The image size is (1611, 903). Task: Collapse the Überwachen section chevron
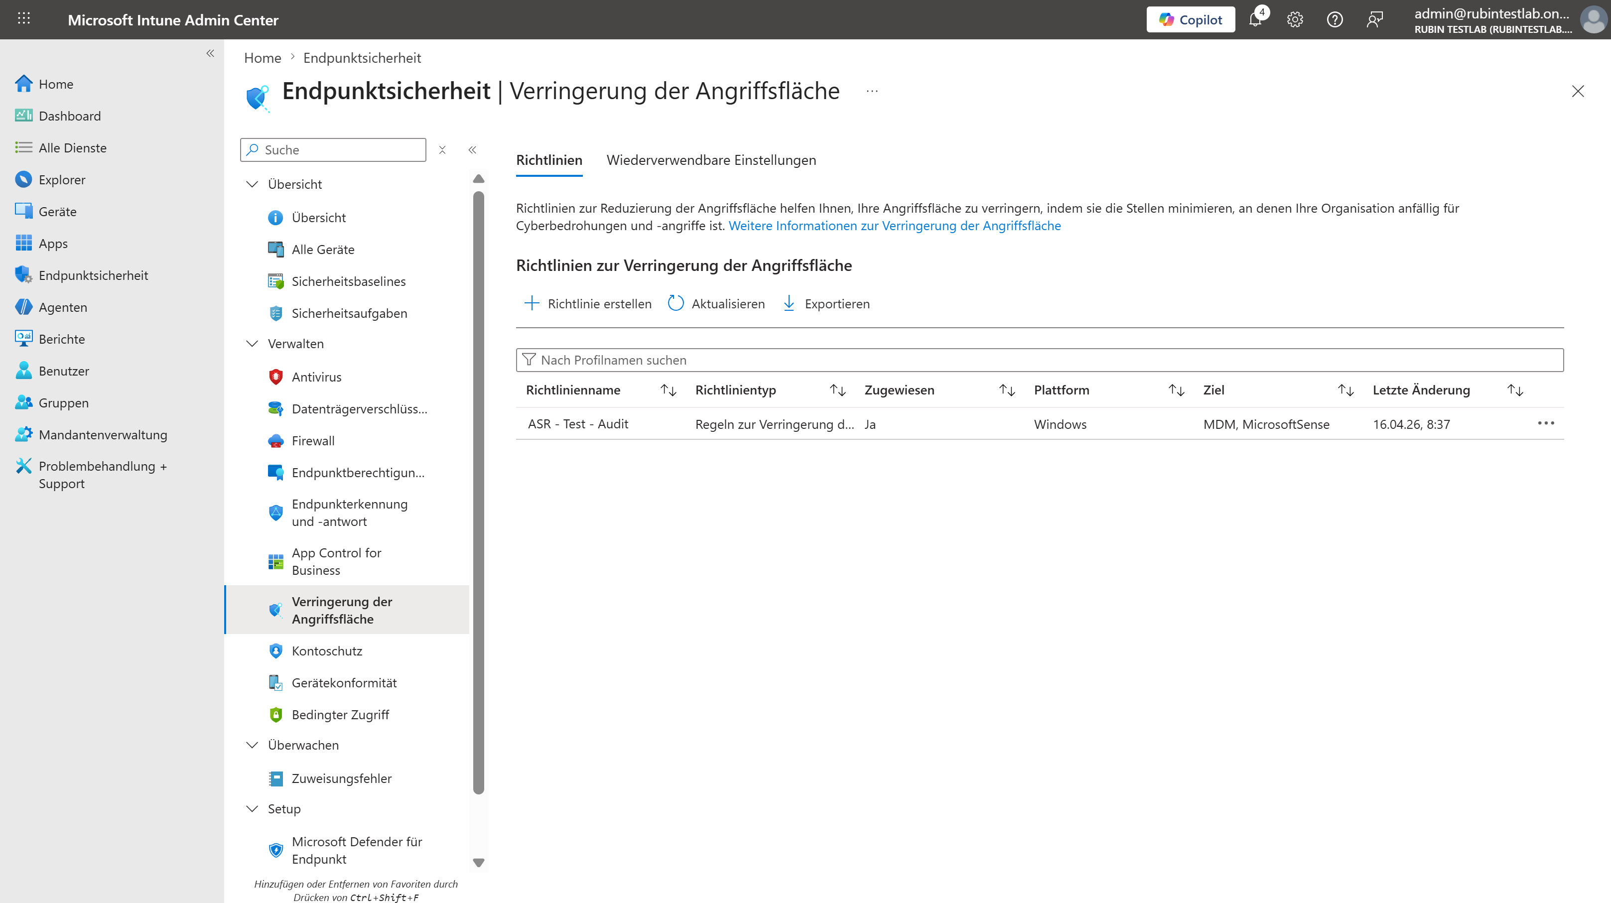[252, 745]
